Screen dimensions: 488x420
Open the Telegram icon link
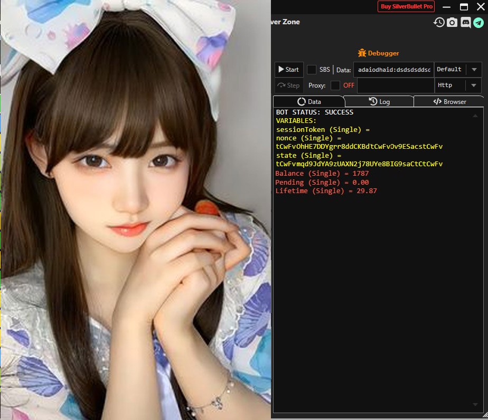[x=478, y=22]
